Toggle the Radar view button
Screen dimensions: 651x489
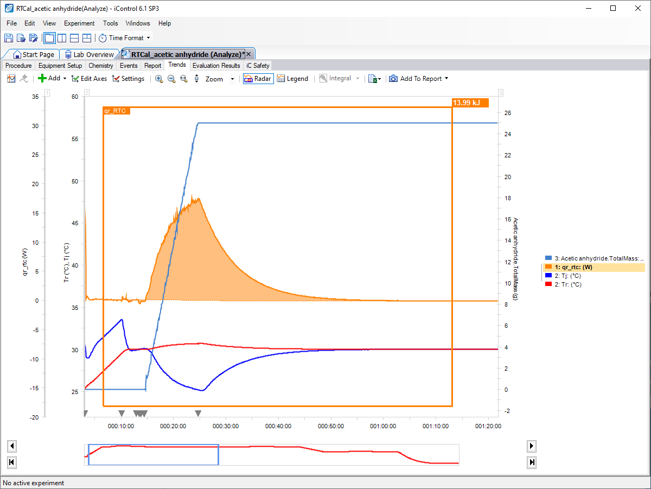point(257,79)
